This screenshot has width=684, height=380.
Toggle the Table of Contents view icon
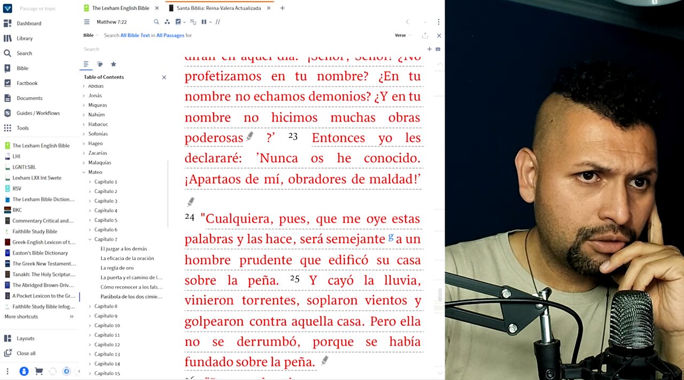(x=86, y=64)
